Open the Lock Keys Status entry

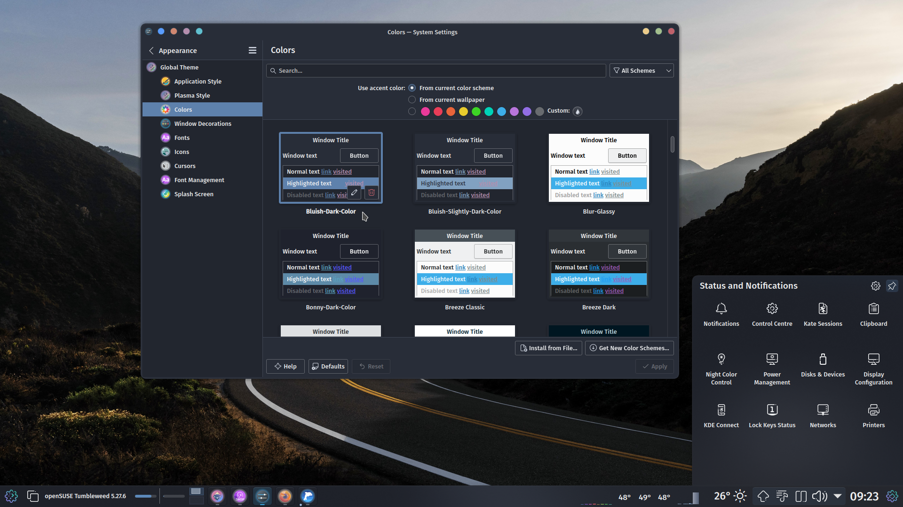[x=772, y=416]
